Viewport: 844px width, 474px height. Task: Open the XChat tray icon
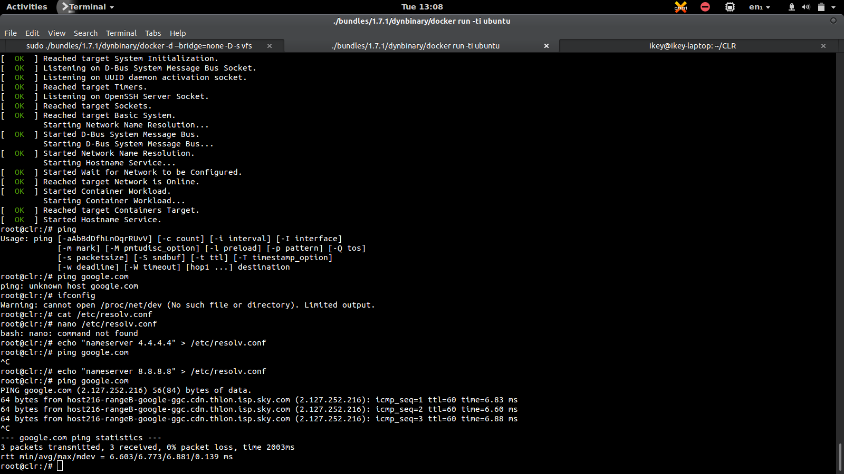680,7
